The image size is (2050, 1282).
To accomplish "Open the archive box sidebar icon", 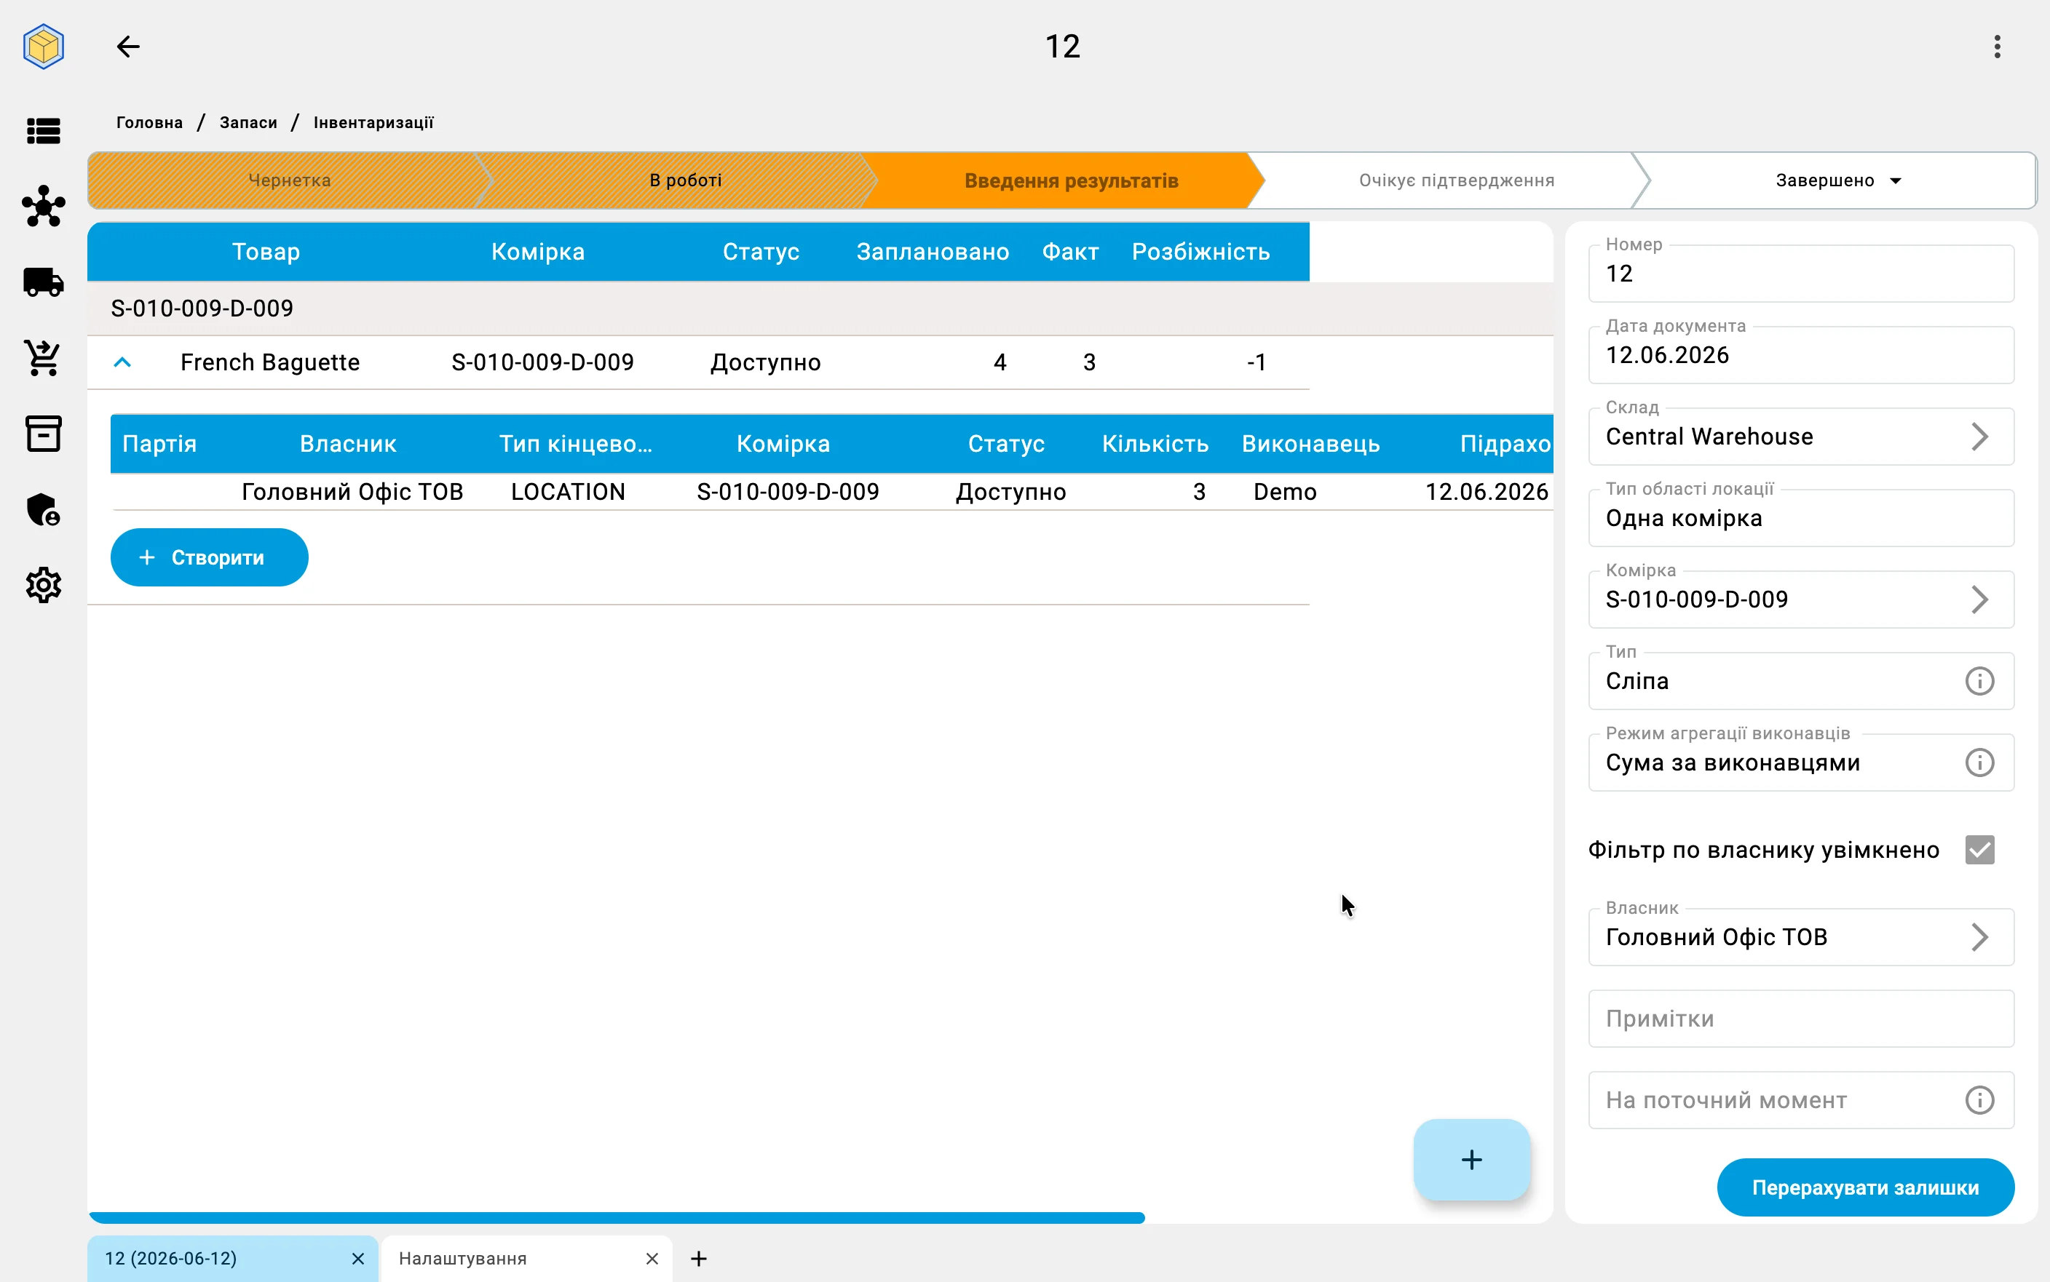I will pyautogui.click(x=43, y=433).
